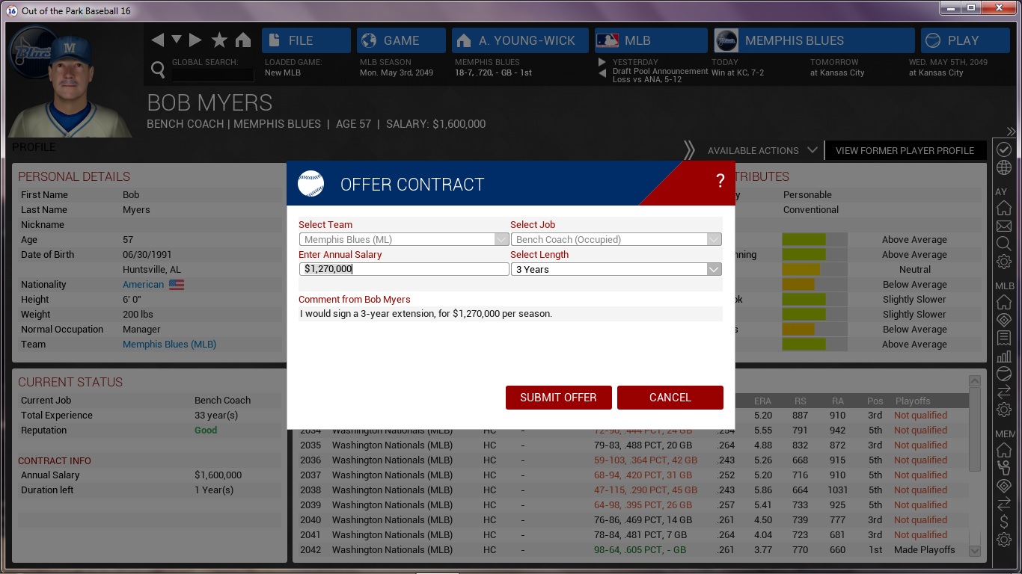Open the gear icon under MEM section

coord(1004,540)
